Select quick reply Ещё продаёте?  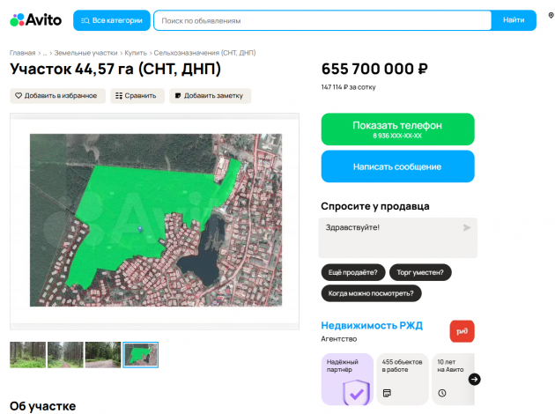coord(352,272)
